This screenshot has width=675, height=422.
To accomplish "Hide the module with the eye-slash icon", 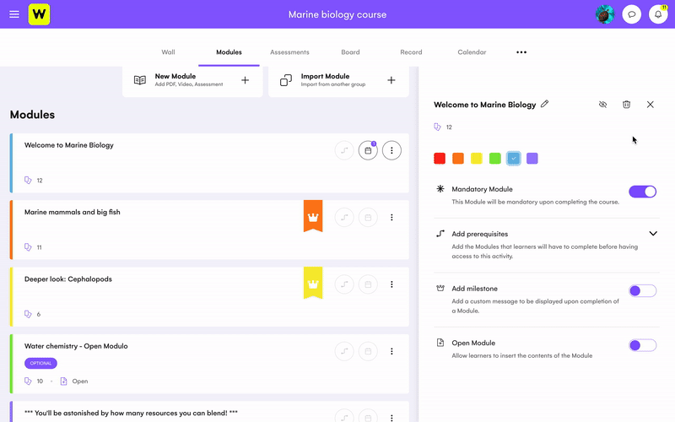I will (x=602, y=105).
